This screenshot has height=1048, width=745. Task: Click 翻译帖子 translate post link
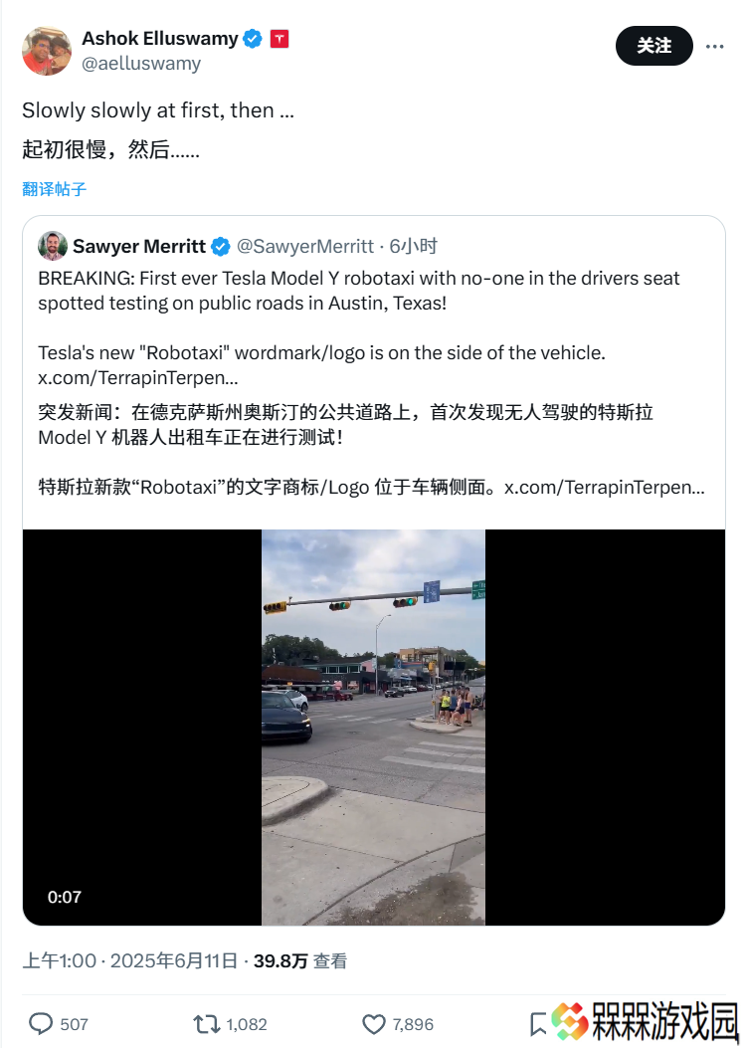click(x=54, y=189)
